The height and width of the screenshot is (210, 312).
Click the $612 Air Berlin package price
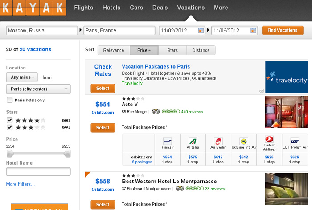click(x=218, y=157)
